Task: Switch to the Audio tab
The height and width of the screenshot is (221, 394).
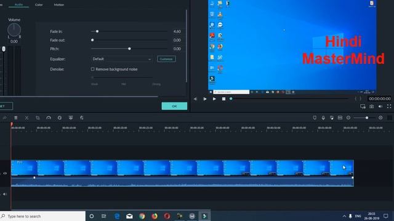Action: click(18, 4)
